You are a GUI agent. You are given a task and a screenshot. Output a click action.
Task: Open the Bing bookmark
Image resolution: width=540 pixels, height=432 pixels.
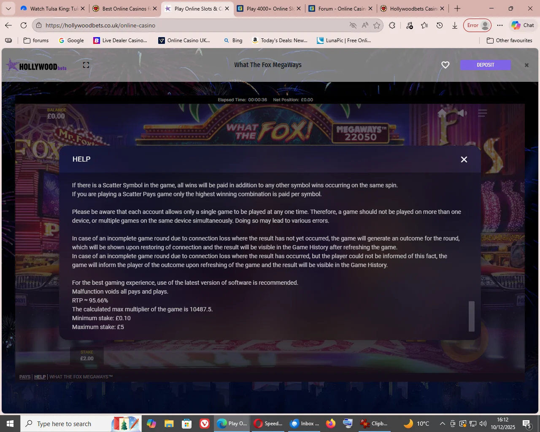pyautogui.click(x=233, y=40)
